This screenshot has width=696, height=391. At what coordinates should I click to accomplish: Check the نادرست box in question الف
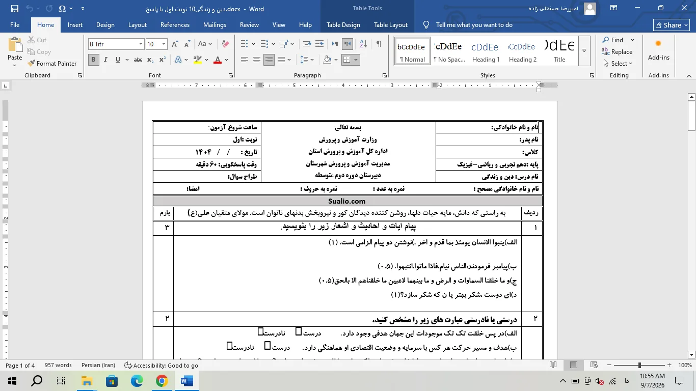(x=260, y=332)
